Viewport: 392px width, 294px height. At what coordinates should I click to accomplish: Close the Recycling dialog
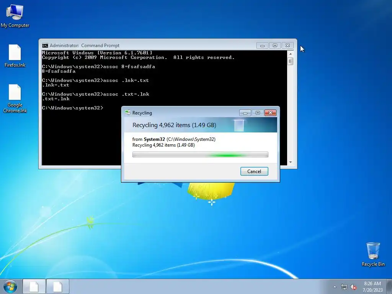[x=270, y=113]
